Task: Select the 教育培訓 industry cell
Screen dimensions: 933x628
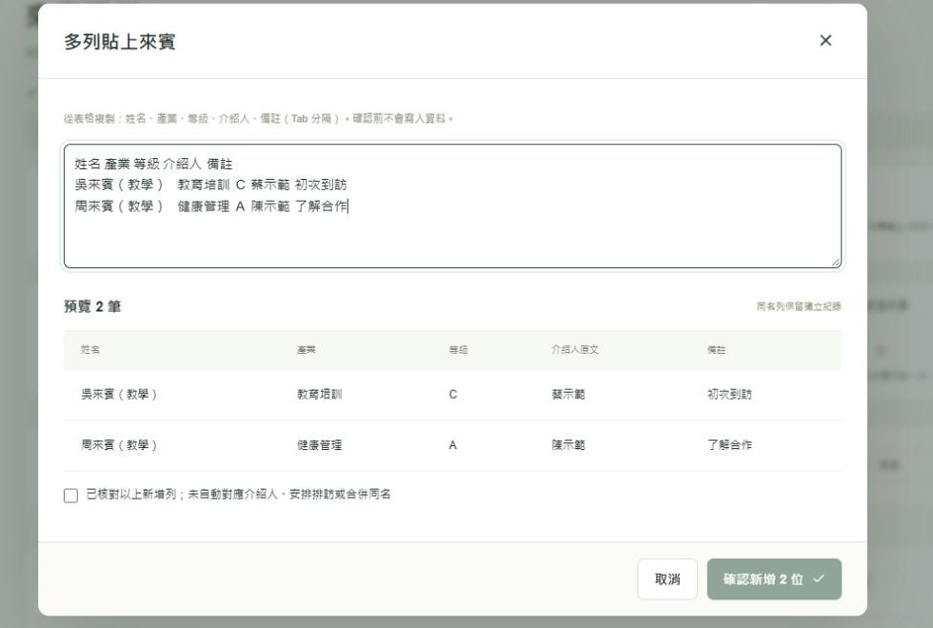Action: pos(320,394)
